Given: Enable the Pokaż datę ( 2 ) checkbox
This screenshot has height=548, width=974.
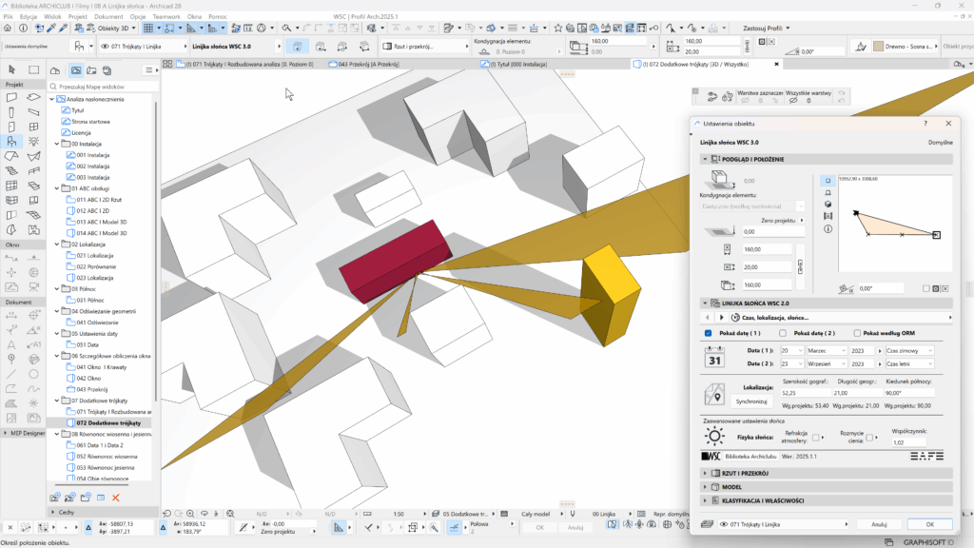Looking at the screenshot, I should [x=783, y=333].
